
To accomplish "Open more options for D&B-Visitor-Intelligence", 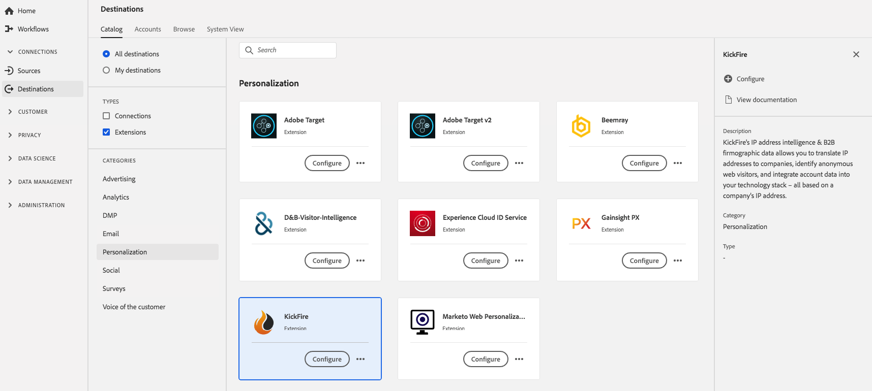I will click(x=360, y=260).
